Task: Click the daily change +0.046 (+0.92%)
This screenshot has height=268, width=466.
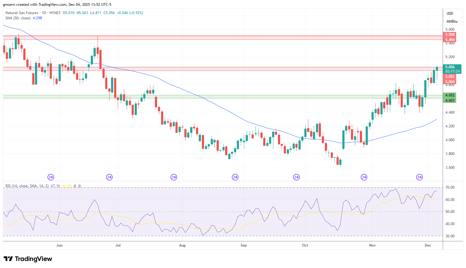Action: [x=130, y=13]
